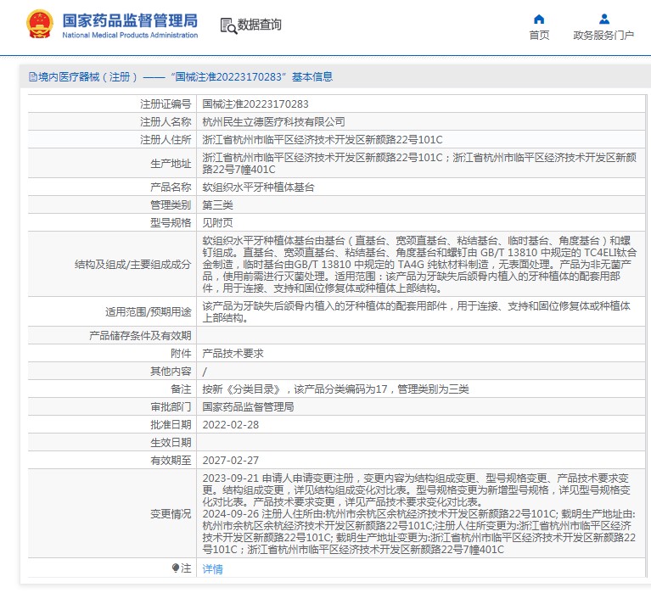This screenshot has width=651, height=593.
Task: Click the 变更情况 change history text
Action: point(419,514)
